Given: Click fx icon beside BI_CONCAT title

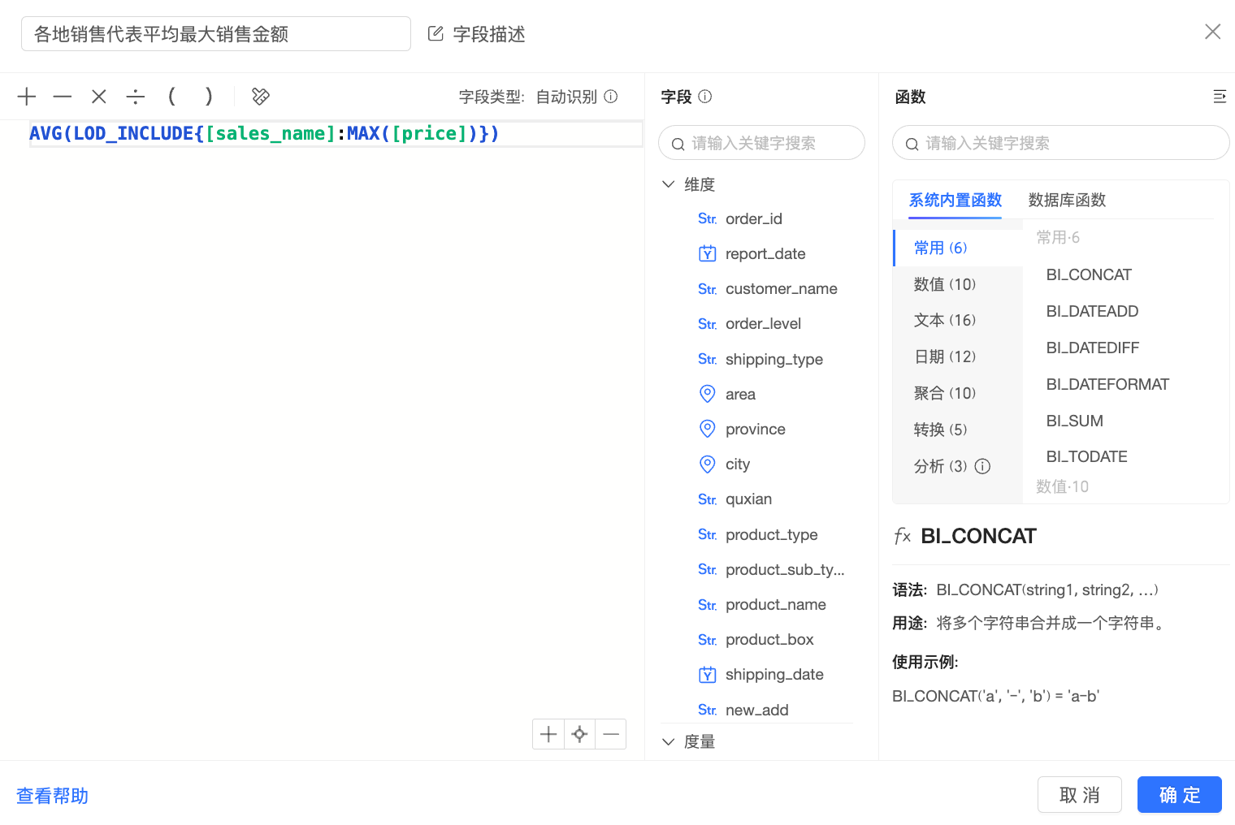Looking at the screenshot, I should pos(902,536).
